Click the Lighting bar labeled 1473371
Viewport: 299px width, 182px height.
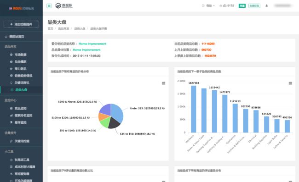tap(225, 114)
